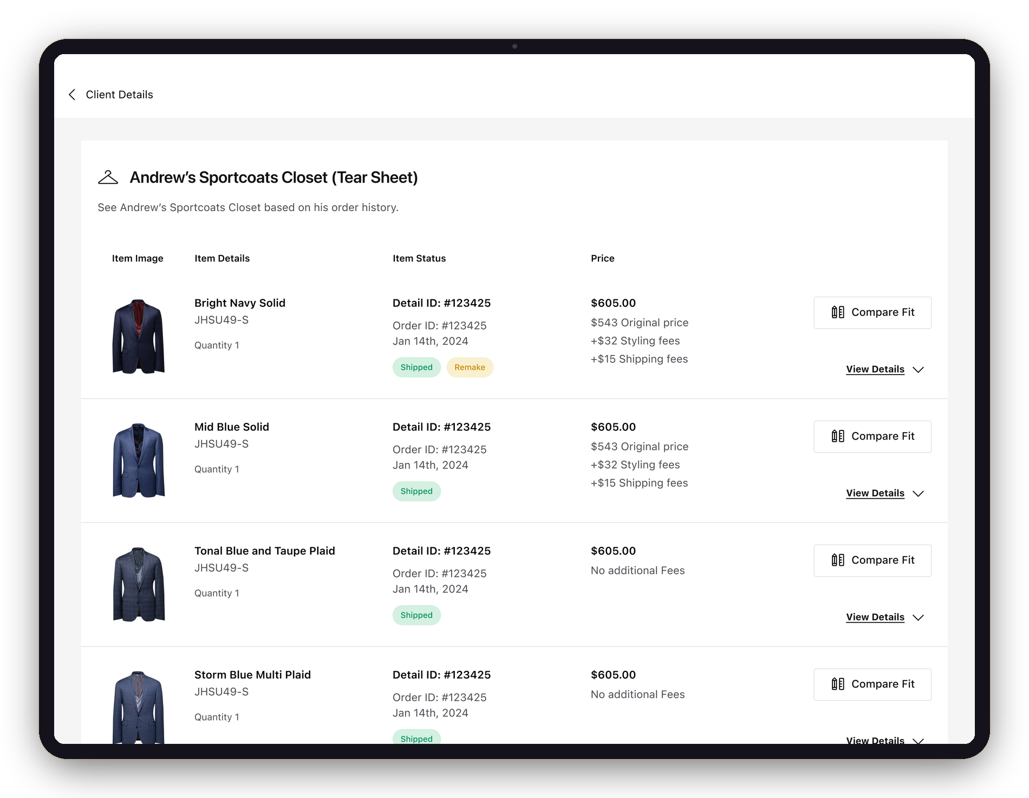Open the Tonal Blue and Taupe Plaid image

[138, 584]
